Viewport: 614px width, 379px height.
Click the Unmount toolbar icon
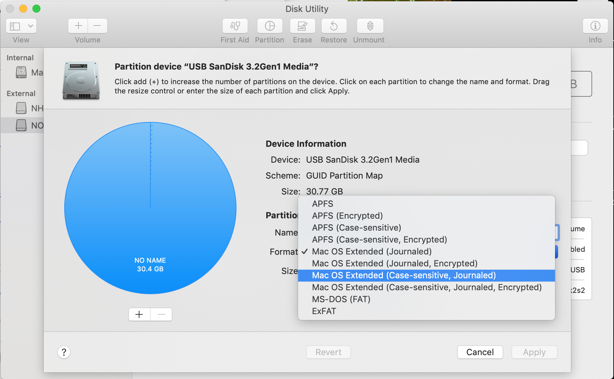pos(370,26)
